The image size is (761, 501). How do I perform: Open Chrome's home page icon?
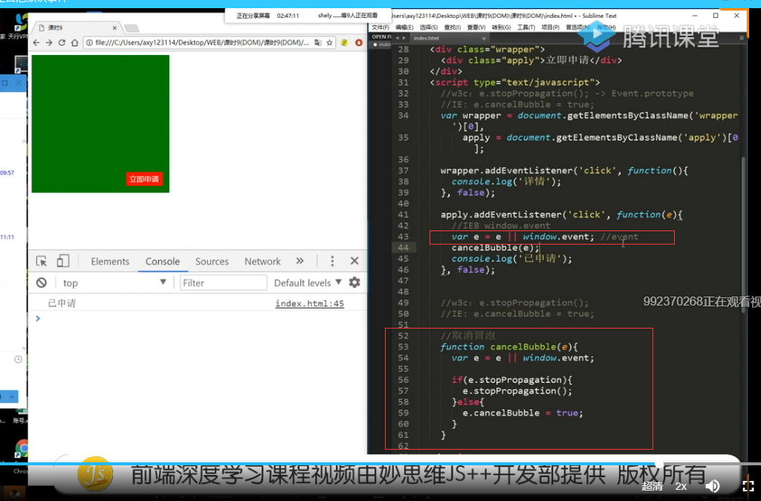(75, 42)
